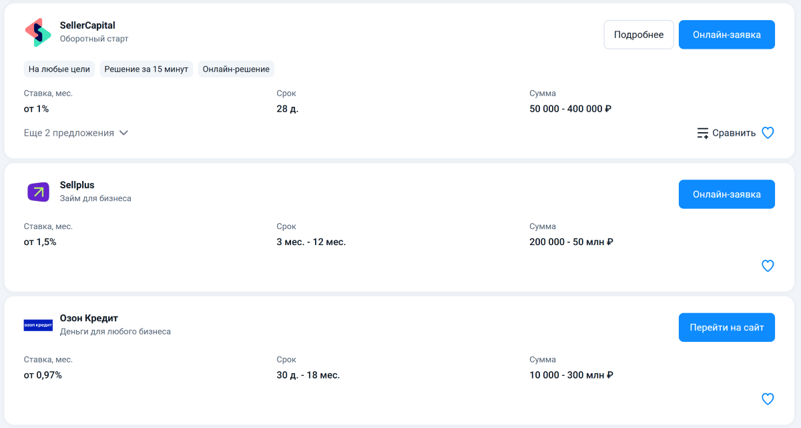Image resolution: width=801 pixels, height=428 pixels.
Task: Open the Sellplus offer title
Action: [77, 185]
